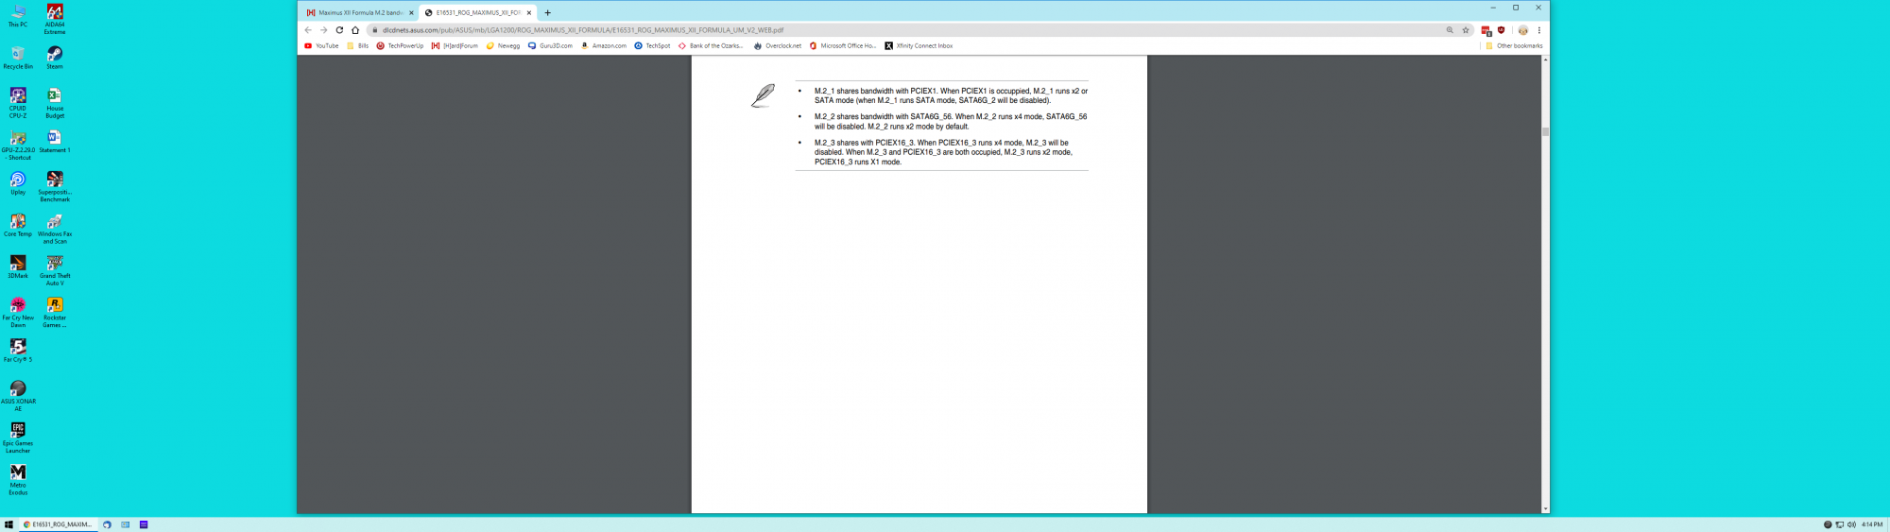
Task: Bookmark this page with the star icon
Action: pyautogui.click(x=1466, y=30)
